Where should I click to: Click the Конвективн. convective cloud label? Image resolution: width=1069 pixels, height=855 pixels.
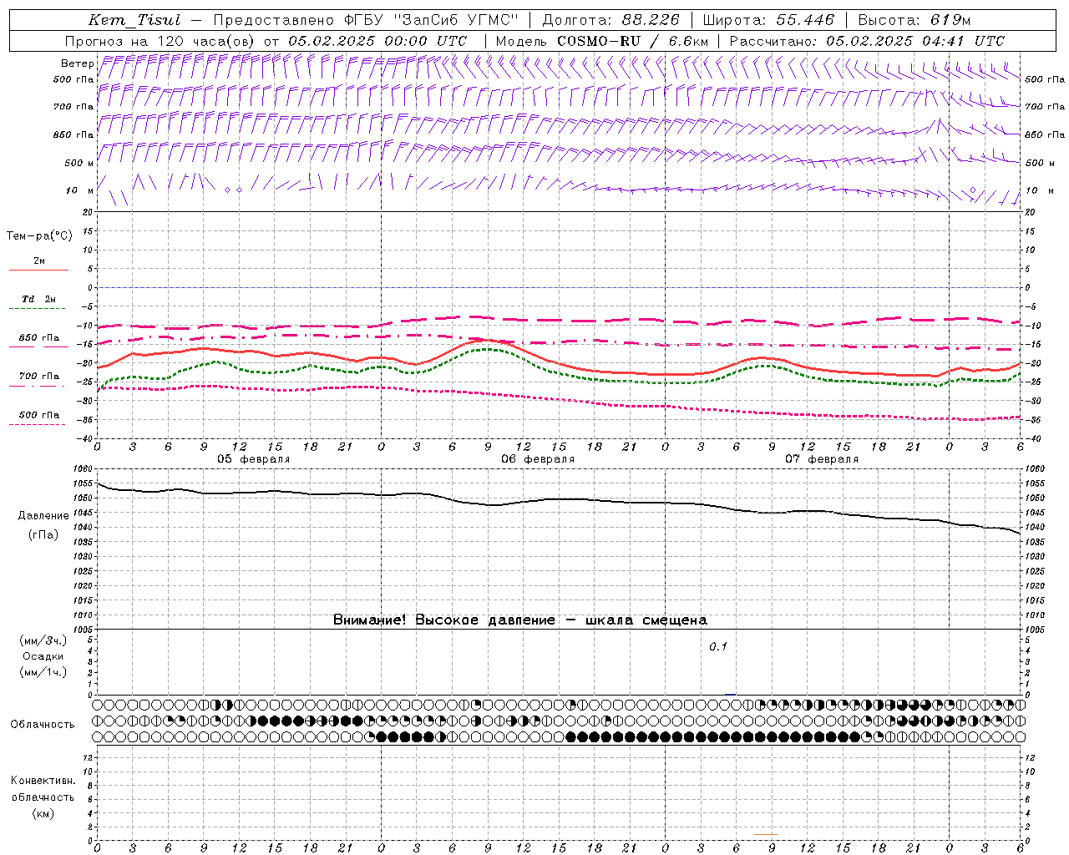(x=43, y=781)
